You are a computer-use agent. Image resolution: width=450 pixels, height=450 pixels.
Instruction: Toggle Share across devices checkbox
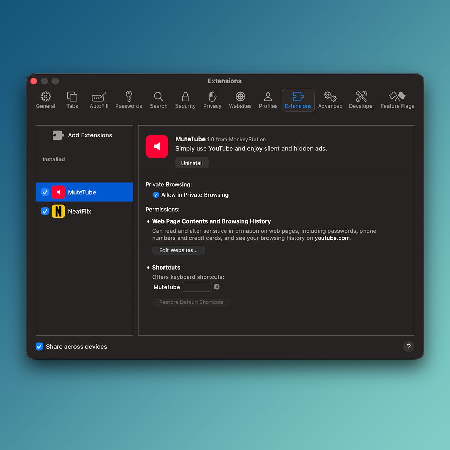(x=39, y=347)
